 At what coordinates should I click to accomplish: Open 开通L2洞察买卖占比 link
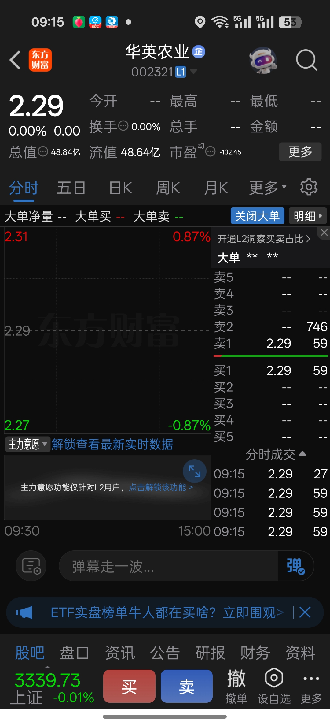(x=264, y=239)
